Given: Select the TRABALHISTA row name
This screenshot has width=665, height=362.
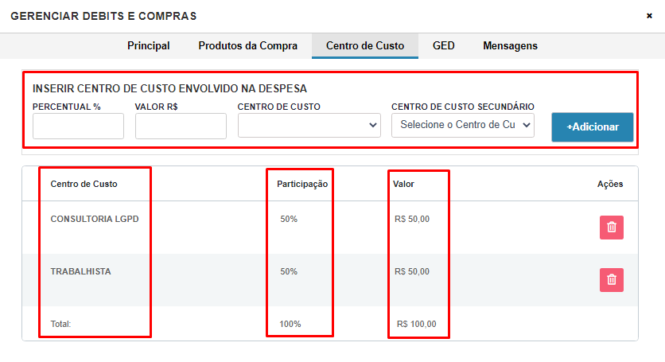Looking at the screenshot, I should coord(80,271).
